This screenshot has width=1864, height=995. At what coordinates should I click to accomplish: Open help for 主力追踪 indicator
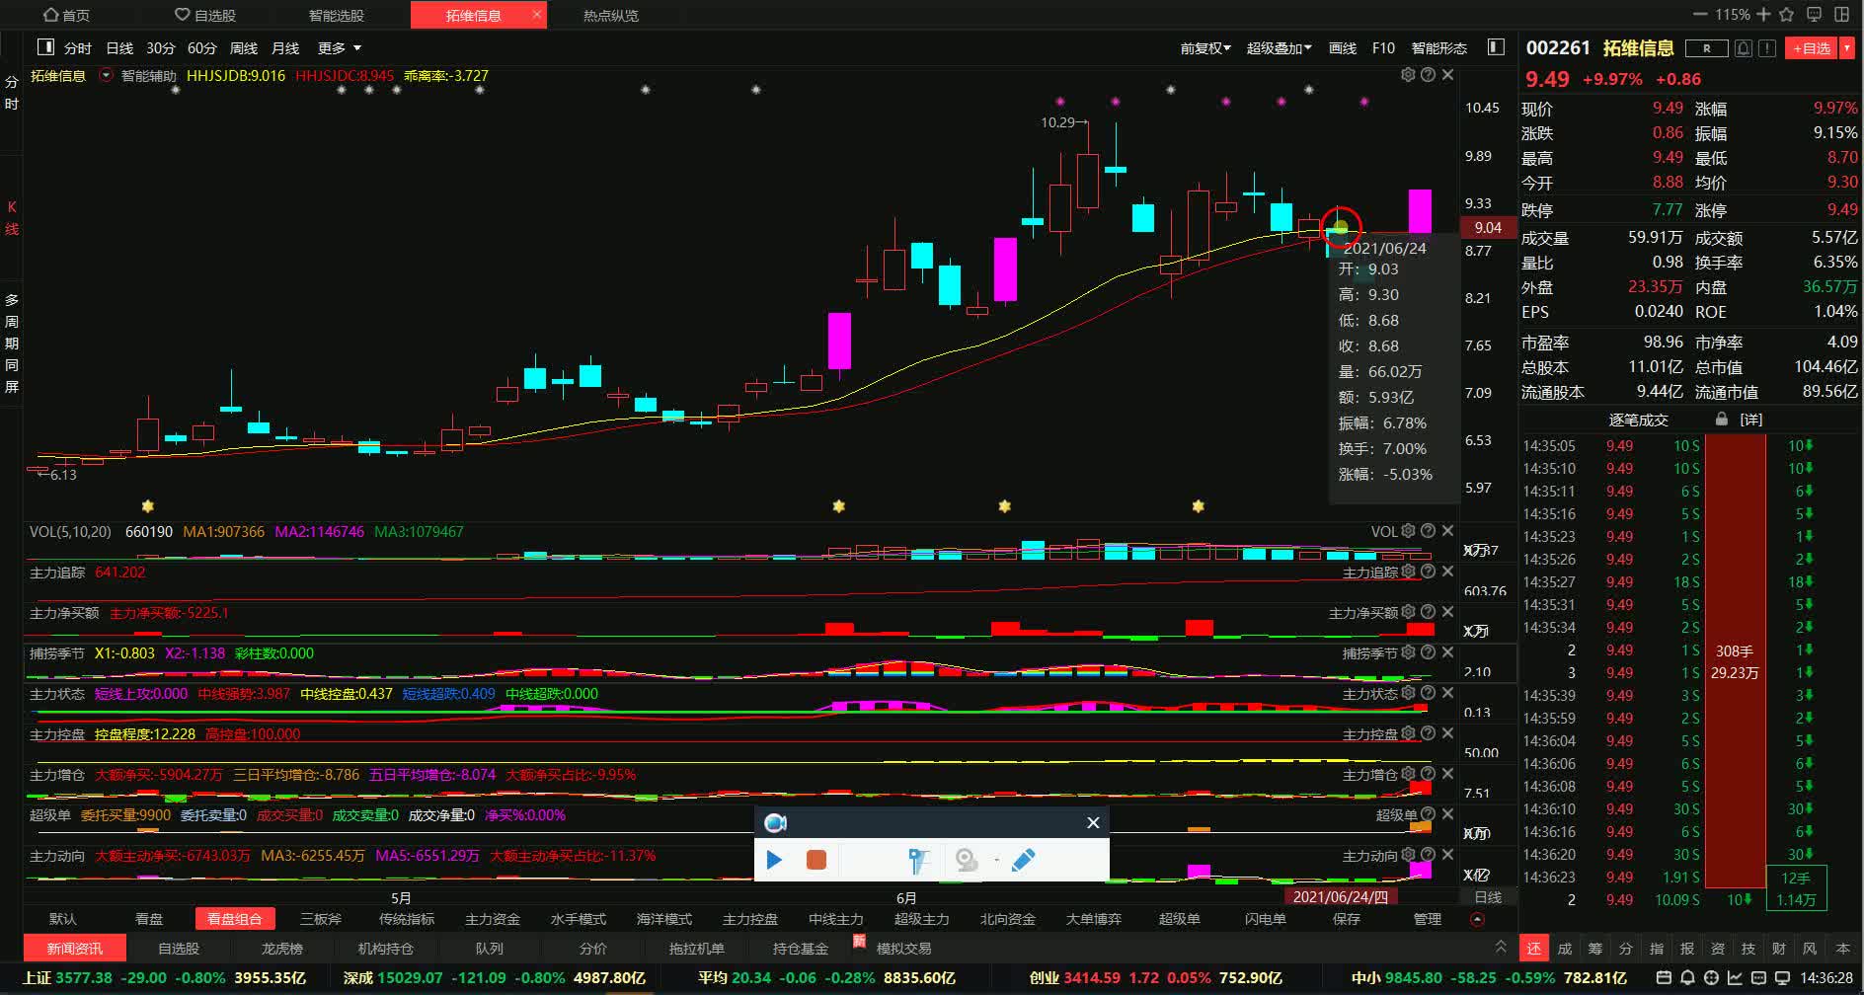1428,572
